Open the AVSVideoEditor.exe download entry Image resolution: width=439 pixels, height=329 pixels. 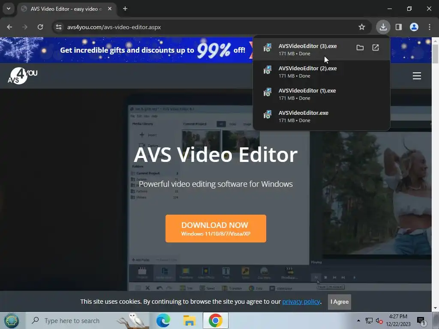click(x=322, y=117)
